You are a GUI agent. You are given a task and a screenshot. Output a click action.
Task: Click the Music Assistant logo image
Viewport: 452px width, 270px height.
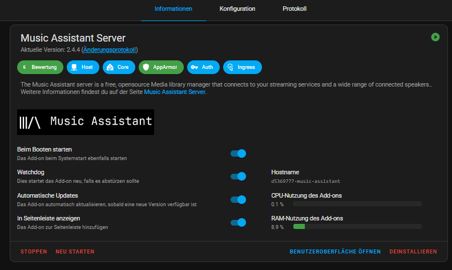(x=86, y=122)
